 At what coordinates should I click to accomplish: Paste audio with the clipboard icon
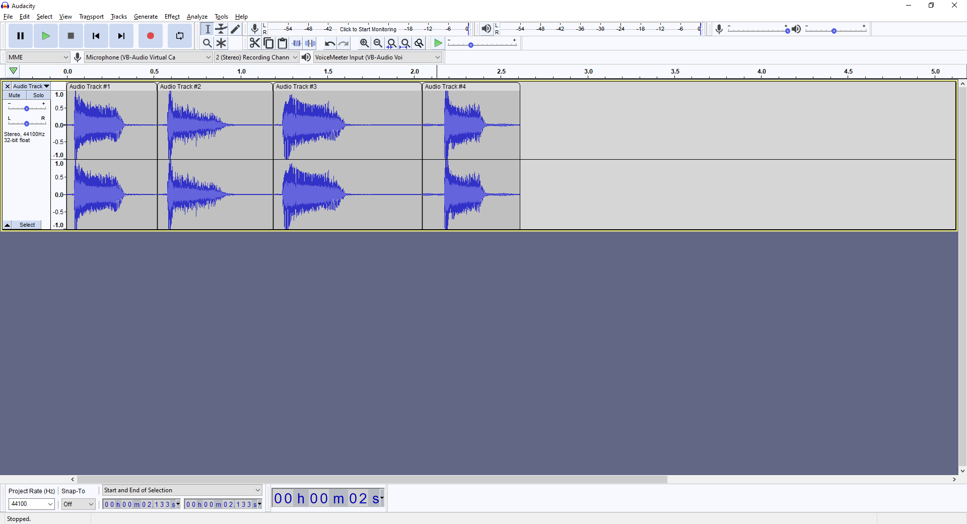coord(283,43)
